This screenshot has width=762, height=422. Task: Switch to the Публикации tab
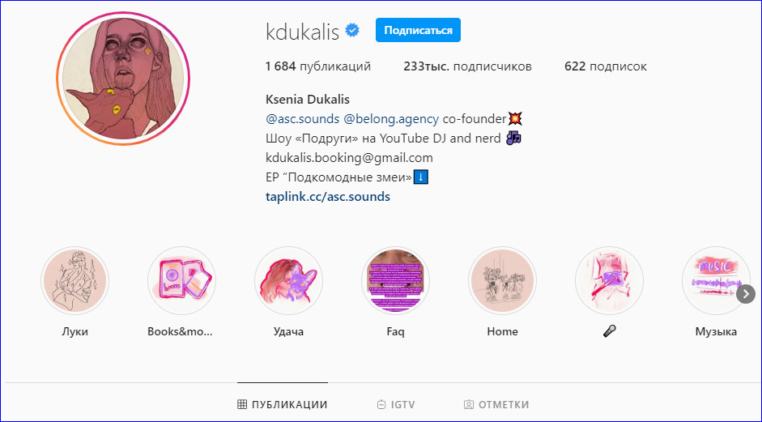click(x=283, y=404)
